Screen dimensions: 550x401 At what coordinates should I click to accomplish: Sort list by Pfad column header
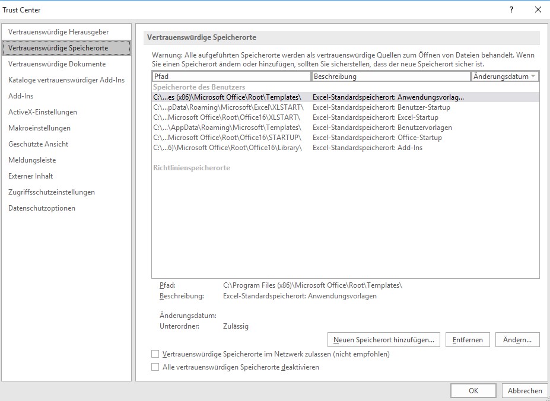click(231, 77)
